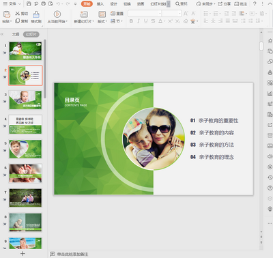
Task: Click the clear formatting eraser icon
Action: pyautogui.click(x=186, y=21)
